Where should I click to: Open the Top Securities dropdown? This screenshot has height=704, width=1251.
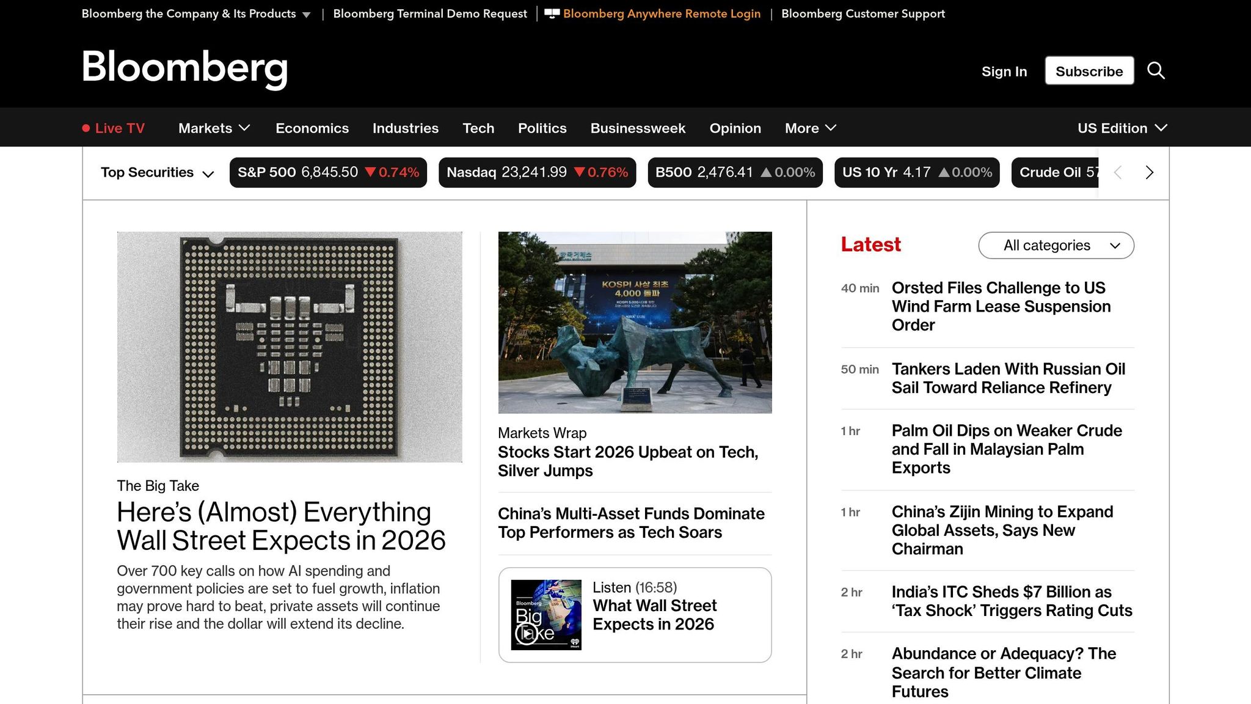157,172
